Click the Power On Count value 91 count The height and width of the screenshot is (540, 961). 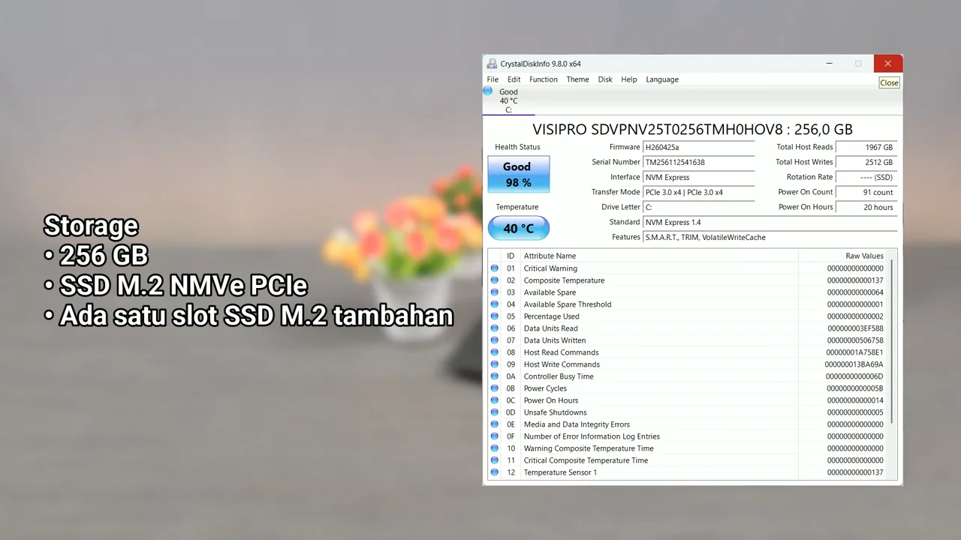click(x=866, y=193)
